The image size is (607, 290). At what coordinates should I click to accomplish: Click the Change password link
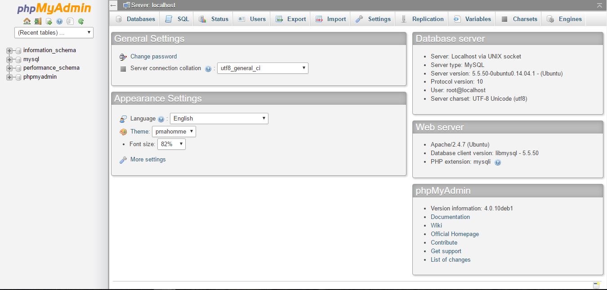(153, 56)
